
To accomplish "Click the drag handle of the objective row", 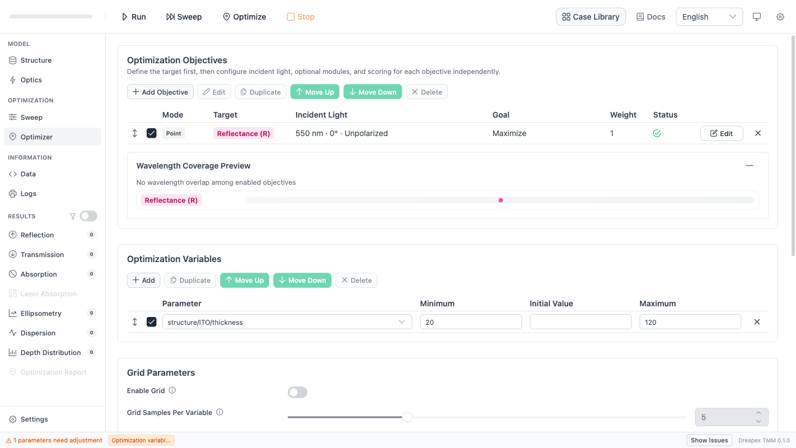I will coord(134,133).
